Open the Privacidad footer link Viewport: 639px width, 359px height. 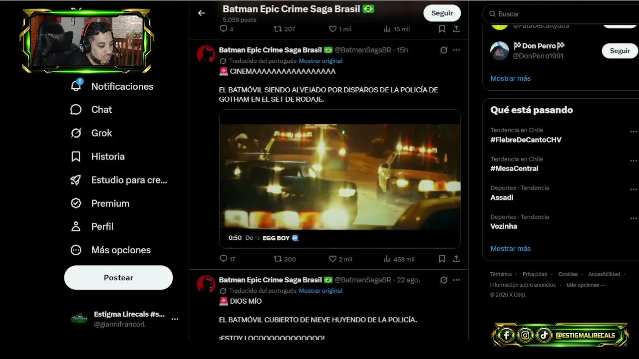[535, 274]
